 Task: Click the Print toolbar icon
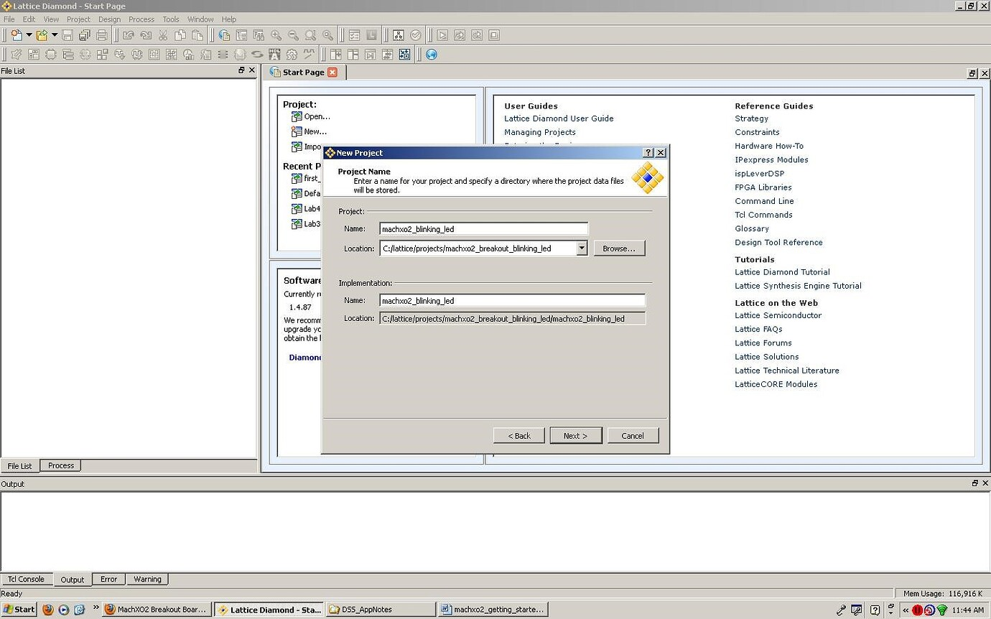[x=102, y=35]
